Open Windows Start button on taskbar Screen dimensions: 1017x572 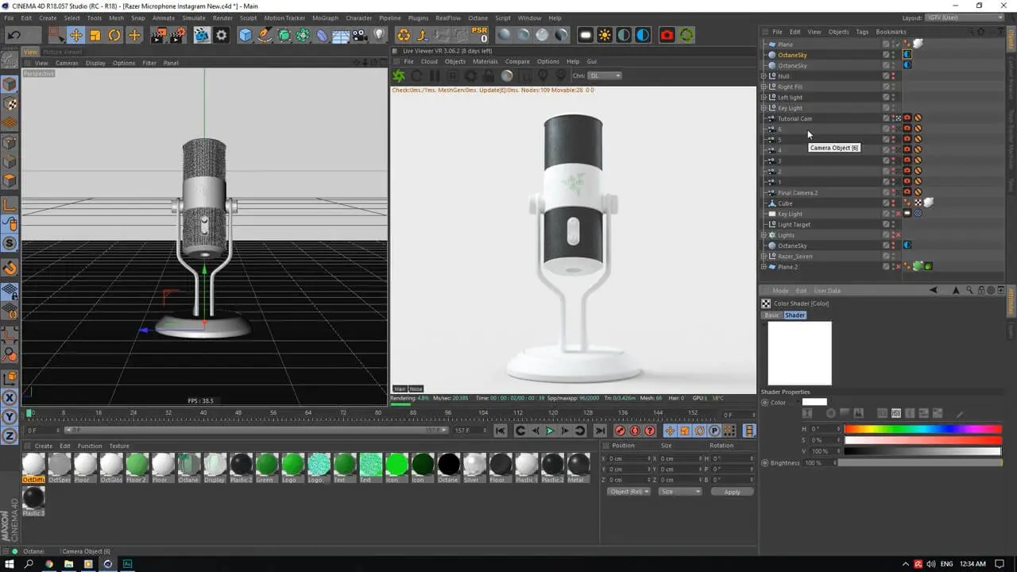tap(9, 563)
